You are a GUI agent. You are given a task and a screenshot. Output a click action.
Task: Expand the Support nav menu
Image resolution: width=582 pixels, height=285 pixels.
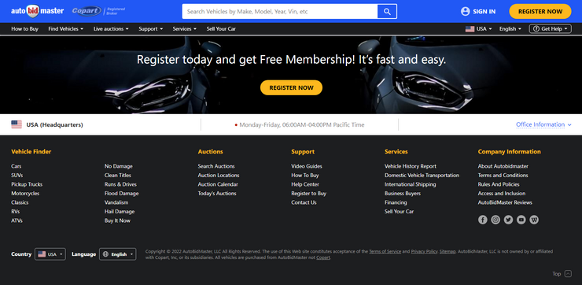pyautogui.click(x=151, y=28)
